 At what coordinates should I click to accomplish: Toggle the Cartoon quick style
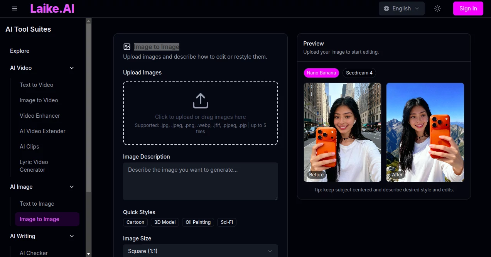pyautogui.click(x=135, y=222)
